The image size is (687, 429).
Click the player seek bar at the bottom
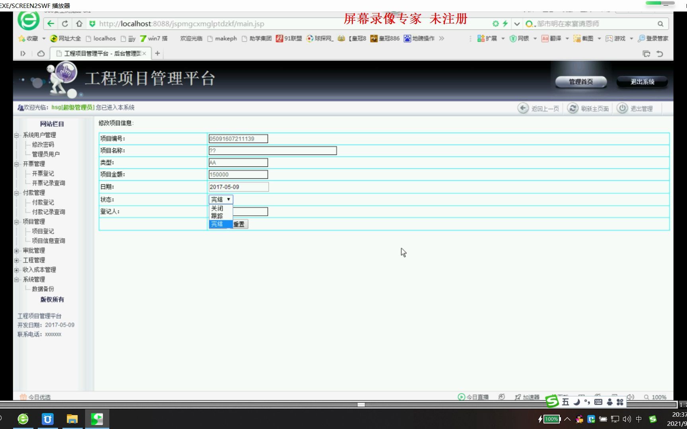(362, 405)
